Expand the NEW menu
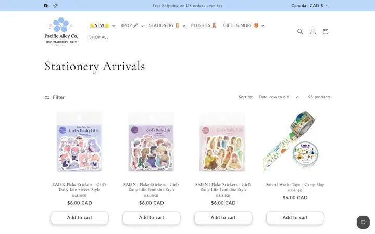Screen dimensions: 375x234 coord(102,25)
